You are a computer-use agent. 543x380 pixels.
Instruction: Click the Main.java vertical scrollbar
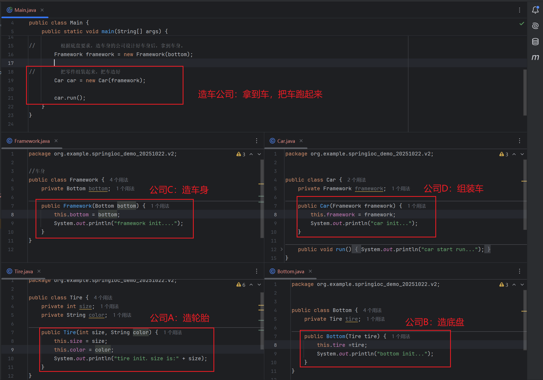click(x=525, y=92)
